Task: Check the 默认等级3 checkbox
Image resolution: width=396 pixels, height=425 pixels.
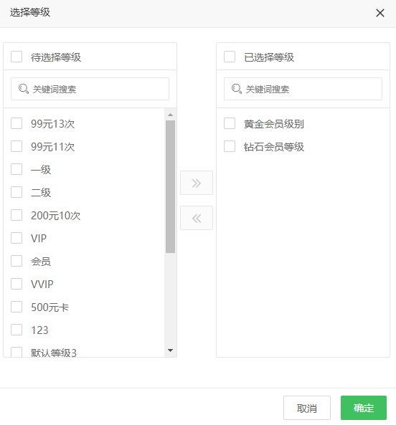Action: point(16,352)
